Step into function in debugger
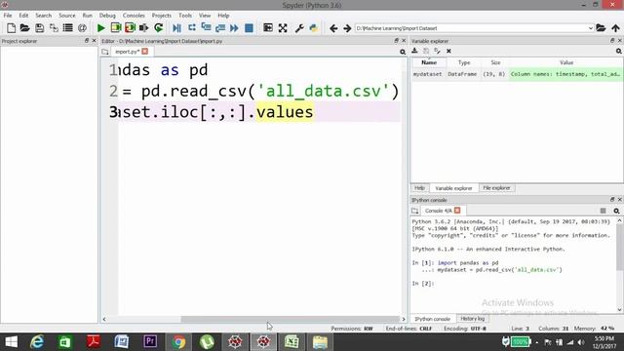This screenshot has width=624, height=351. [x=206, y=28]
